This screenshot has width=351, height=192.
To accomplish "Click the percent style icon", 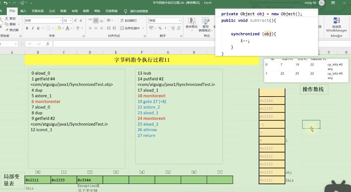I will tap(160, 28).
